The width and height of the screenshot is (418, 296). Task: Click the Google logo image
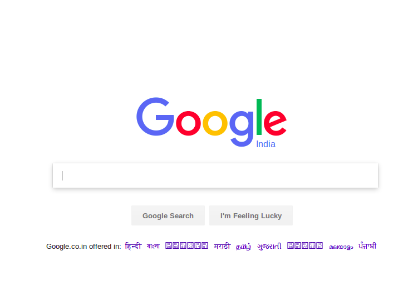212,122
